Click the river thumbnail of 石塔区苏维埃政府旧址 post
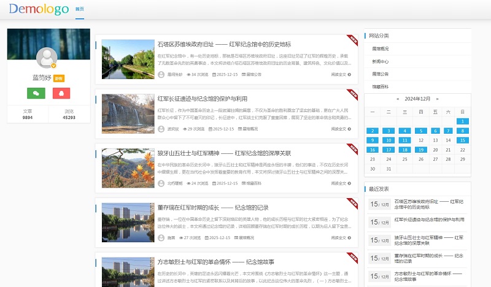The image size is (491, 287). pyautogui.click(x=128, y=59)
